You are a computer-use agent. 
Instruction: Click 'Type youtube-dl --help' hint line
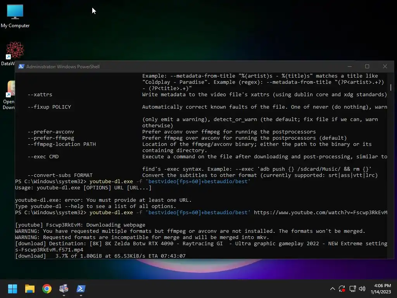coord(95,206)
